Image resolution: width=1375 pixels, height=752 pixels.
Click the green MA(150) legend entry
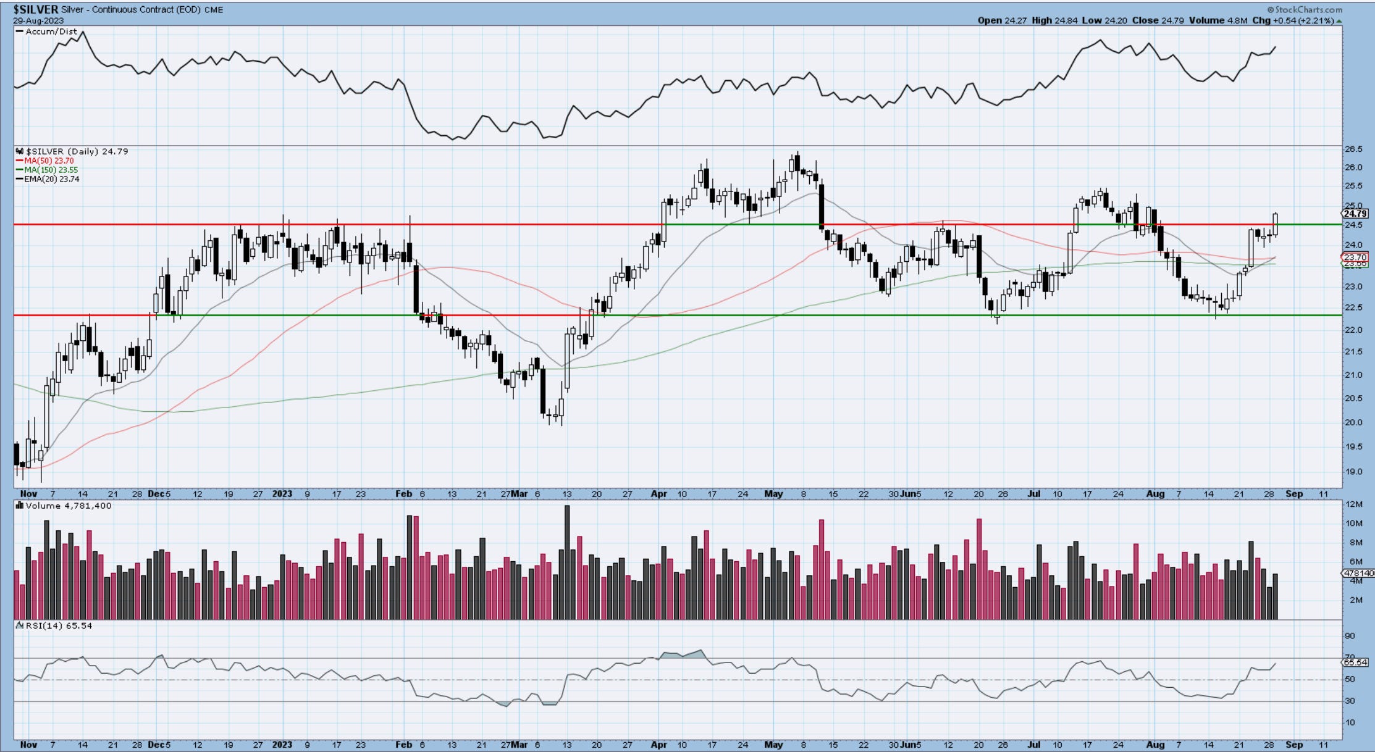51,170
